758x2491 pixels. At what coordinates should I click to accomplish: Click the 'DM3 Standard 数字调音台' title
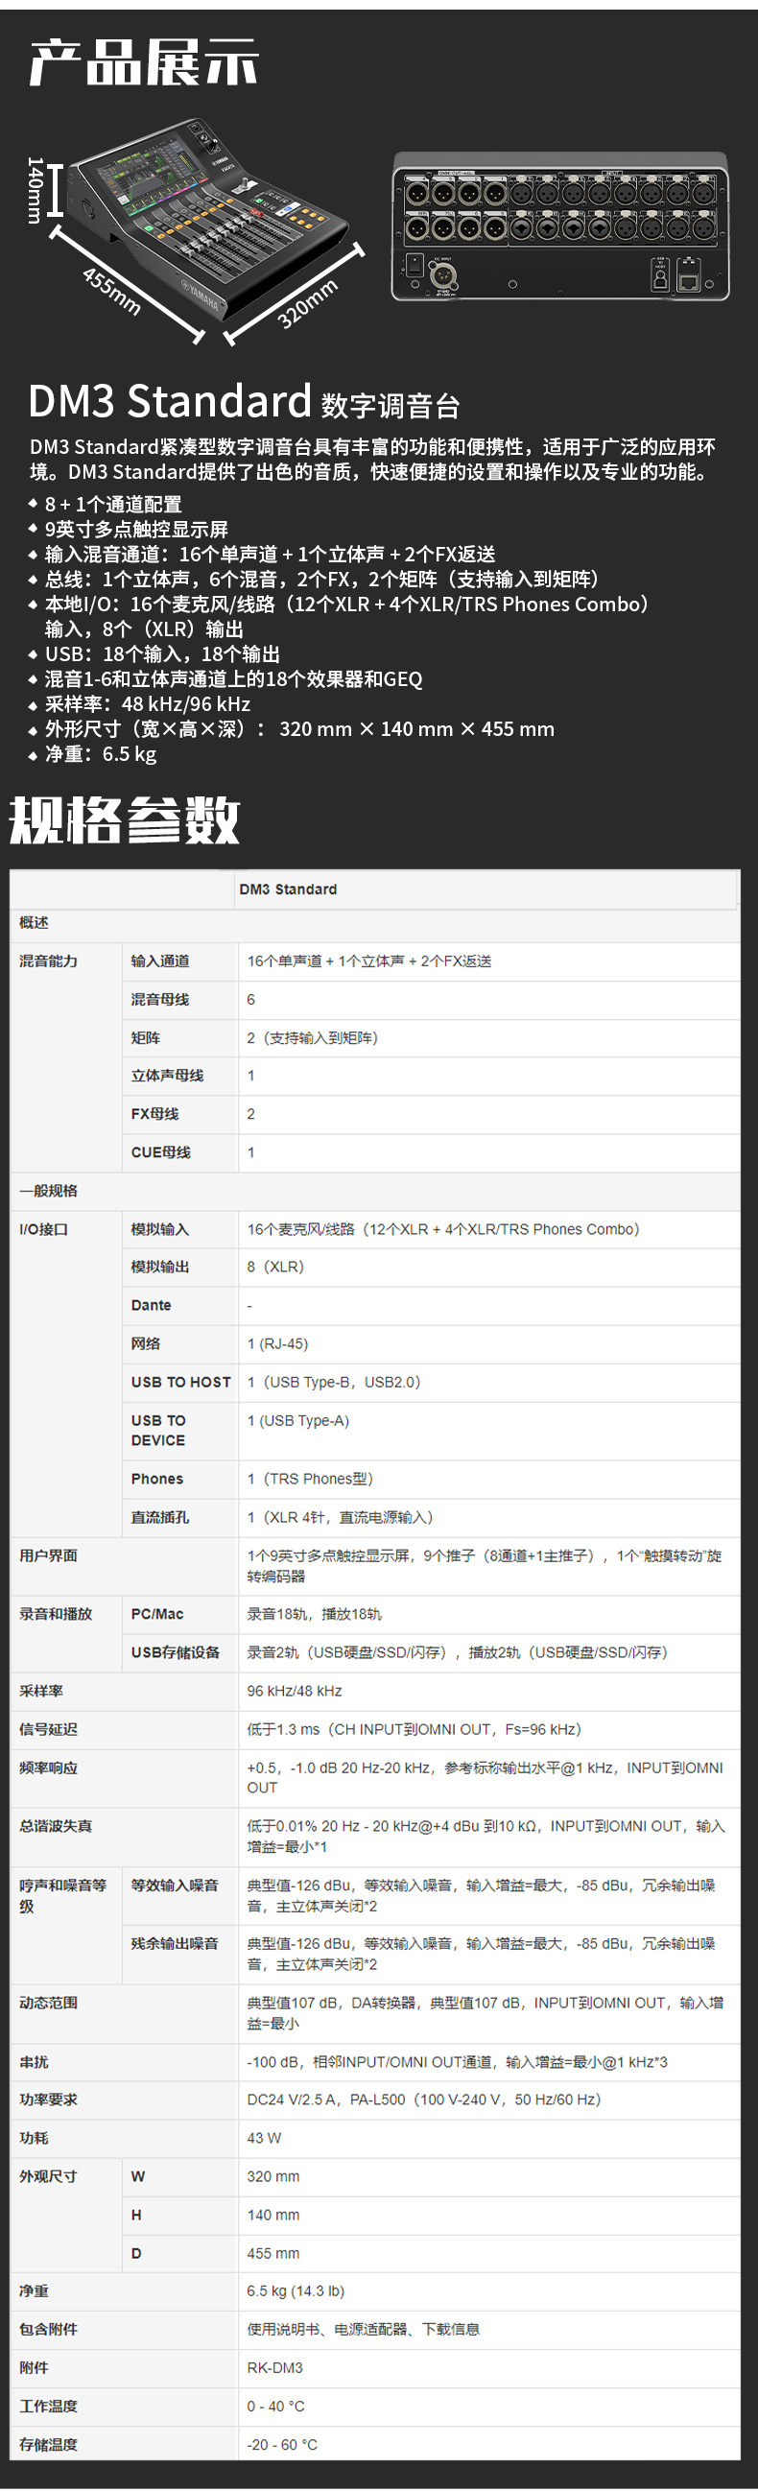pos(244,401)
